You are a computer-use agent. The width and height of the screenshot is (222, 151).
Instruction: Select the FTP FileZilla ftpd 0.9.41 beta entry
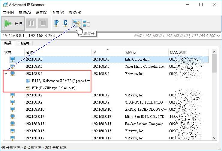(x=54, y=88)
